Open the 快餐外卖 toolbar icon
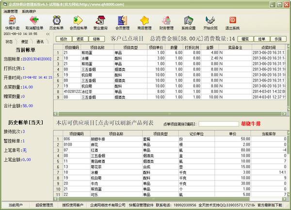Screen dimensions: 291x210 [13, 22]
